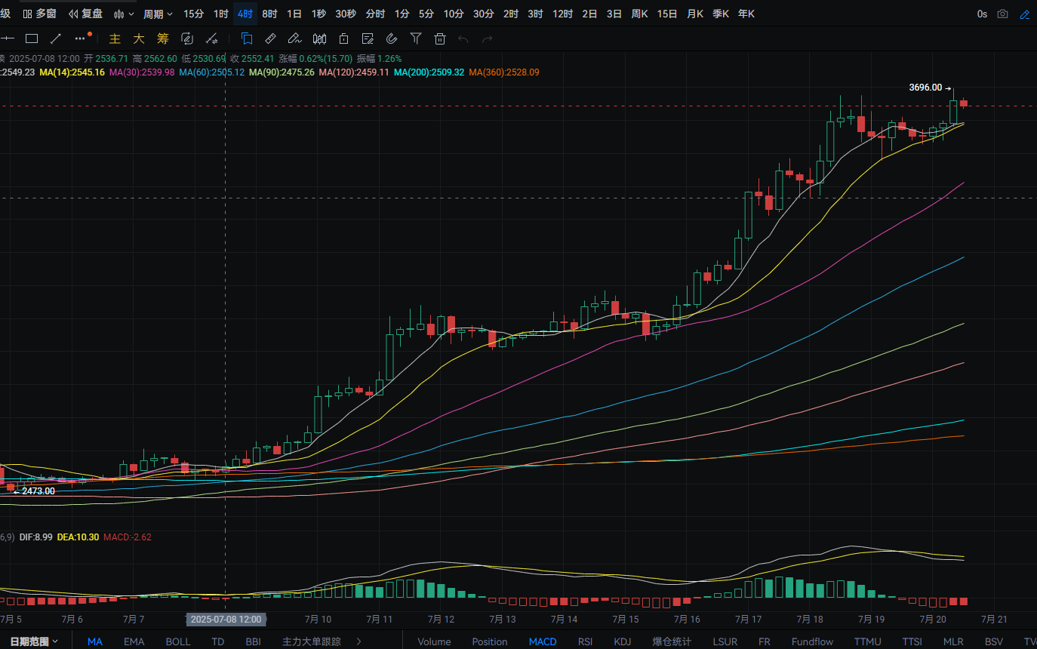Open the 复盘 replay button
1037x649 pixels.
tap(85, 14)
